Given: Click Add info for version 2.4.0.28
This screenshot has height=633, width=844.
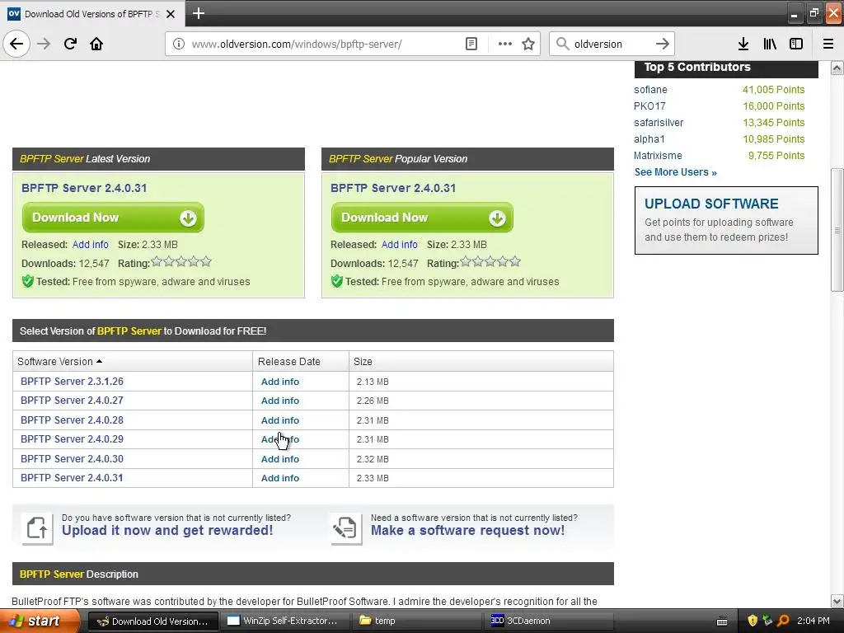Looking at the screenshot, I should click(x=280, y=420).
